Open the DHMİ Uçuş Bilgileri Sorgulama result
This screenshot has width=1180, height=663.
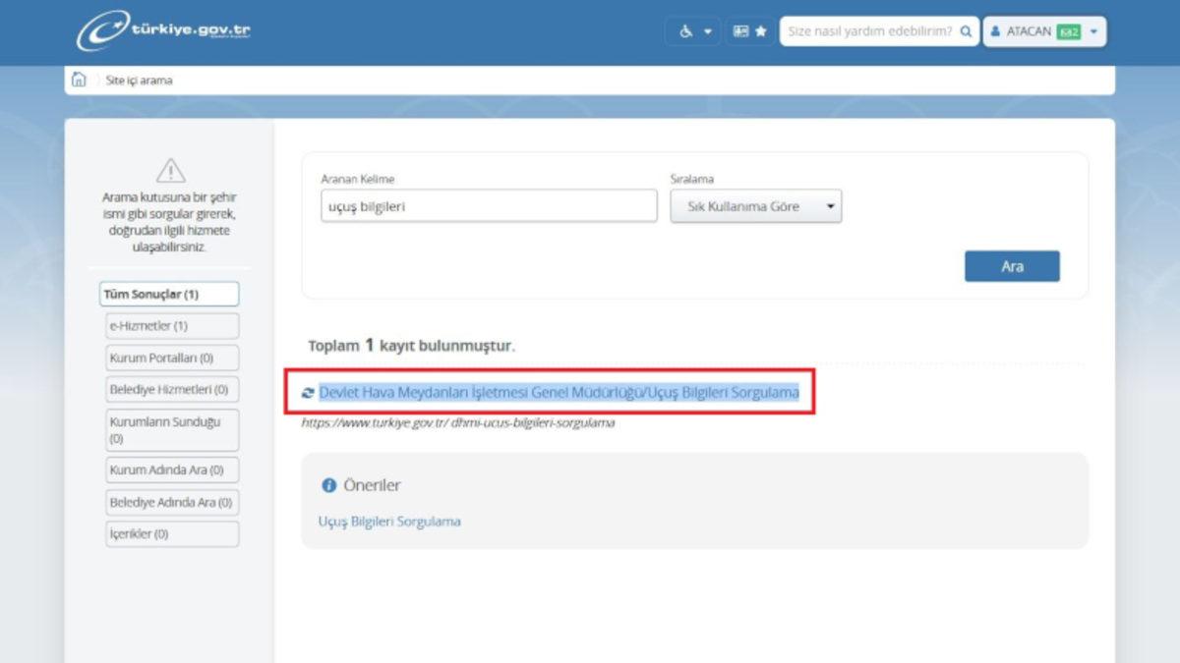point(559,393)
